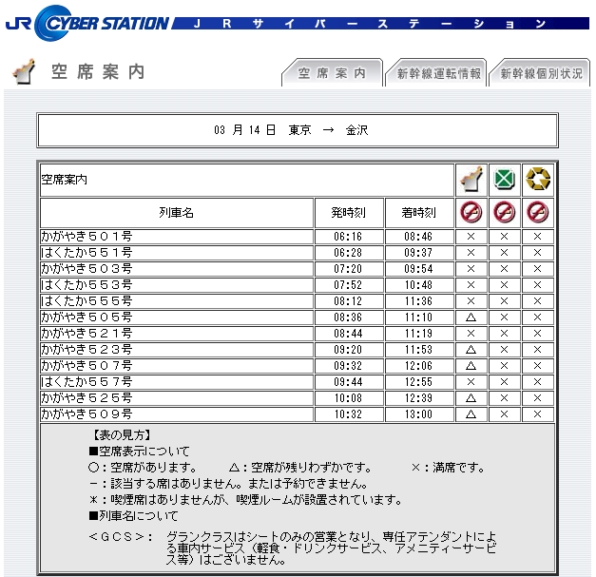This screenshot has height=577, width=596.
Task: Select train かがやき523号
Action: (x=87, y=349)
